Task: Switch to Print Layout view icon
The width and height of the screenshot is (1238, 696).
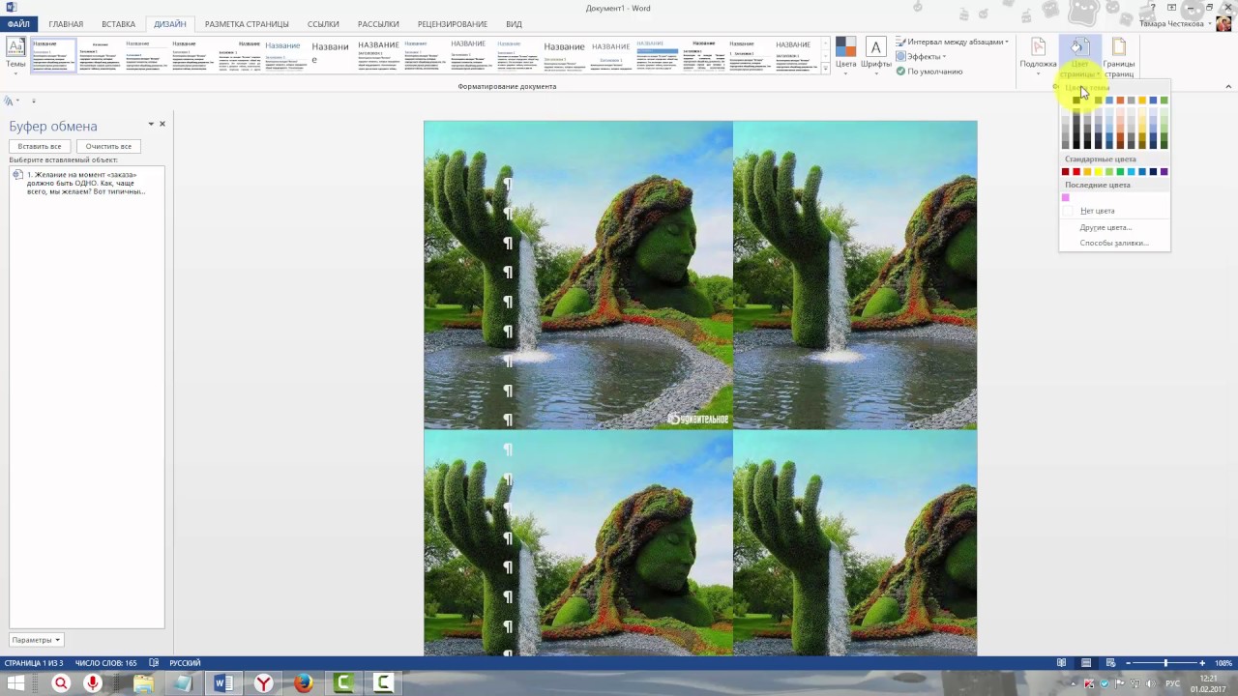Action: point(1085,663)
